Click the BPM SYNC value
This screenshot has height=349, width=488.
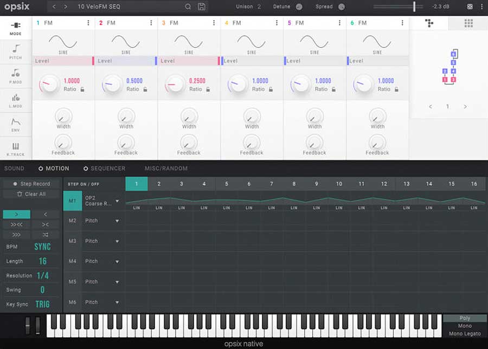click(42, 247)
